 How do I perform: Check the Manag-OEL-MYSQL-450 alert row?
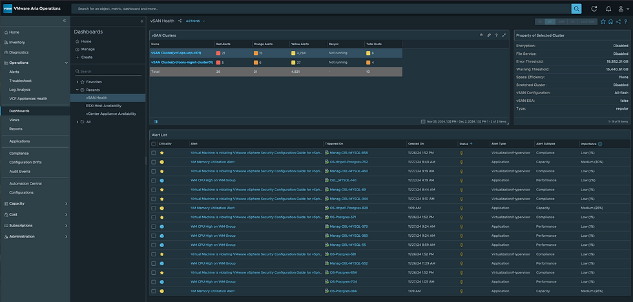(154, 172)
